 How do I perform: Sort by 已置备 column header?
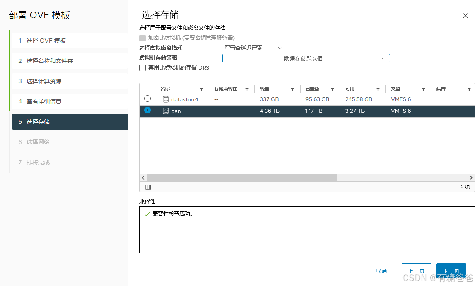pos(313,89)
